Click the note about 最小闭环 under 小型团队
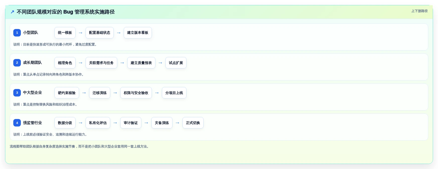This screenshot has width=438, height=169. [56, 44]
